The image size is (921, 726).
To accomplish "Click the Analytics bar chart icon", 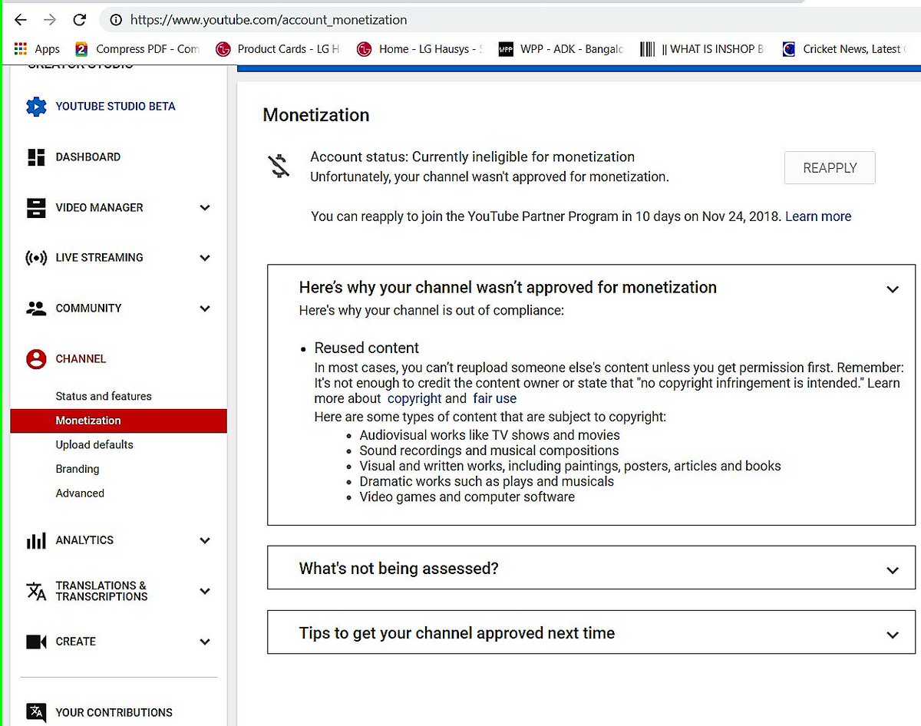I will pyautogui.click(x=36, y=540).
